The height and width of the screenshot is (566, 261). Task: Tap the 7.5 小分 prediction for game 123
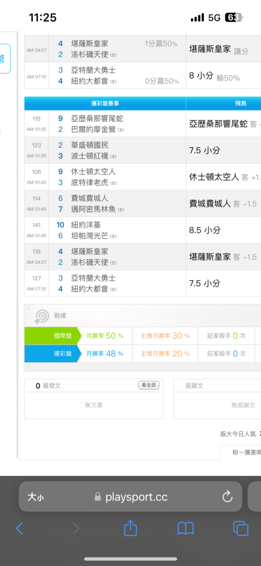click(x=205, y=151)
